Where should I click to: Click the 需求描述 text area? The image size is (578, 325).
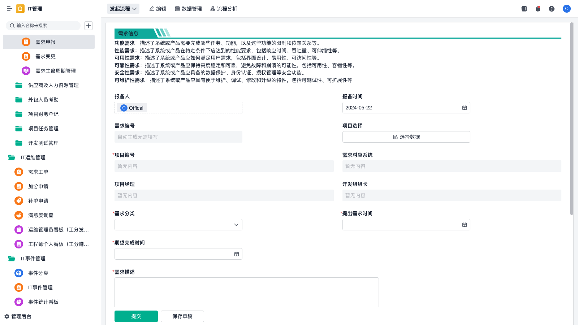coord(246,292)
